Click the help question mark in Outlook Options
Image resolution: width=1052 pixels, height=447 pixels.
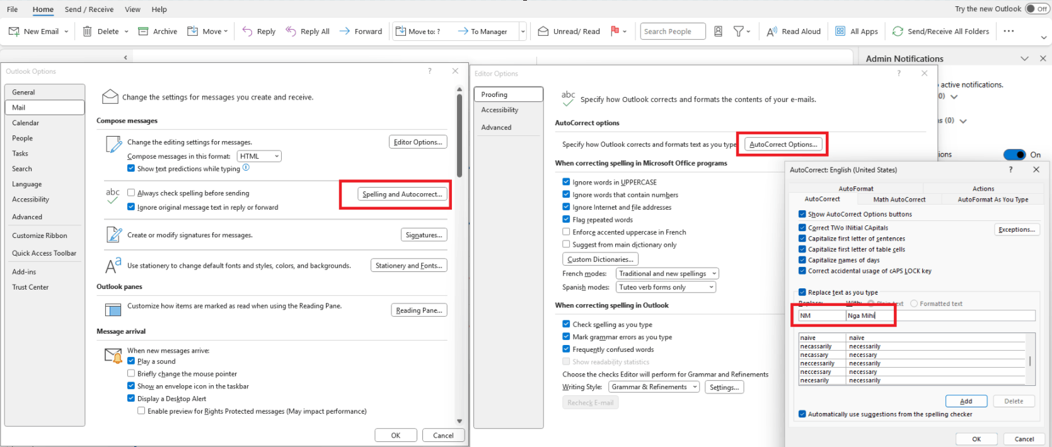[x=430, y=71]
